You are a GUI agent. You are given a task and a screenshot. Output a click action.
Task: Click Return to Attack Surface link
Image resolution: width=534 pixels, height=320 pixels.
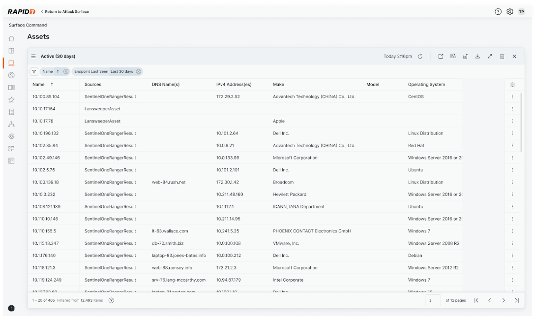point(65,12)
